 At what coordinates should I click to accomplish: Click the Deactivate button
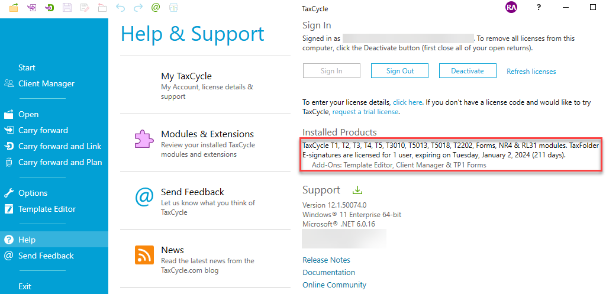pos(468,71)
